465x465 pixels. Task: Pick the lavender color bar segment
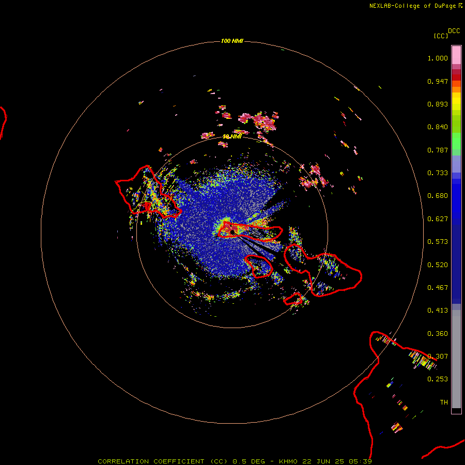pyautogui.click(x=456, y=164)
